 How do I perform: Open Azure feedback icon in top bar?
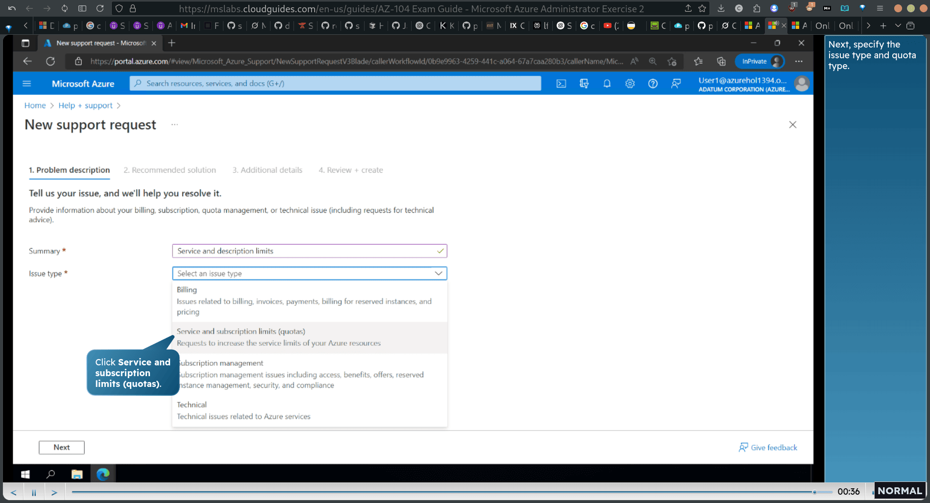point(676,84)
